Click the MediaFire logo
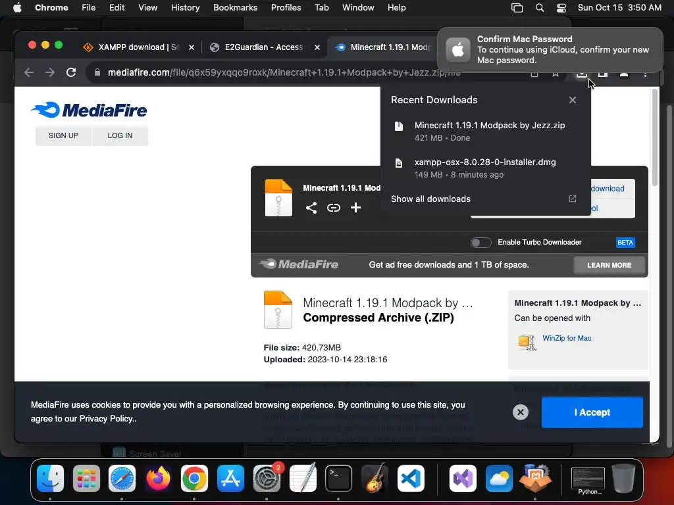This screenshot has height=505, width=674. point(89,110)
